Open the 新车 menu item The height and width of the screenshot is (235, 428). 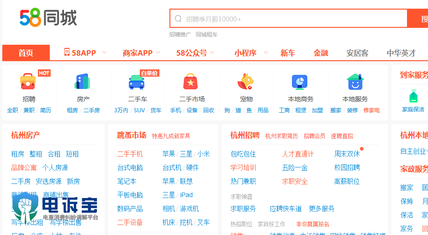point(288,53)
